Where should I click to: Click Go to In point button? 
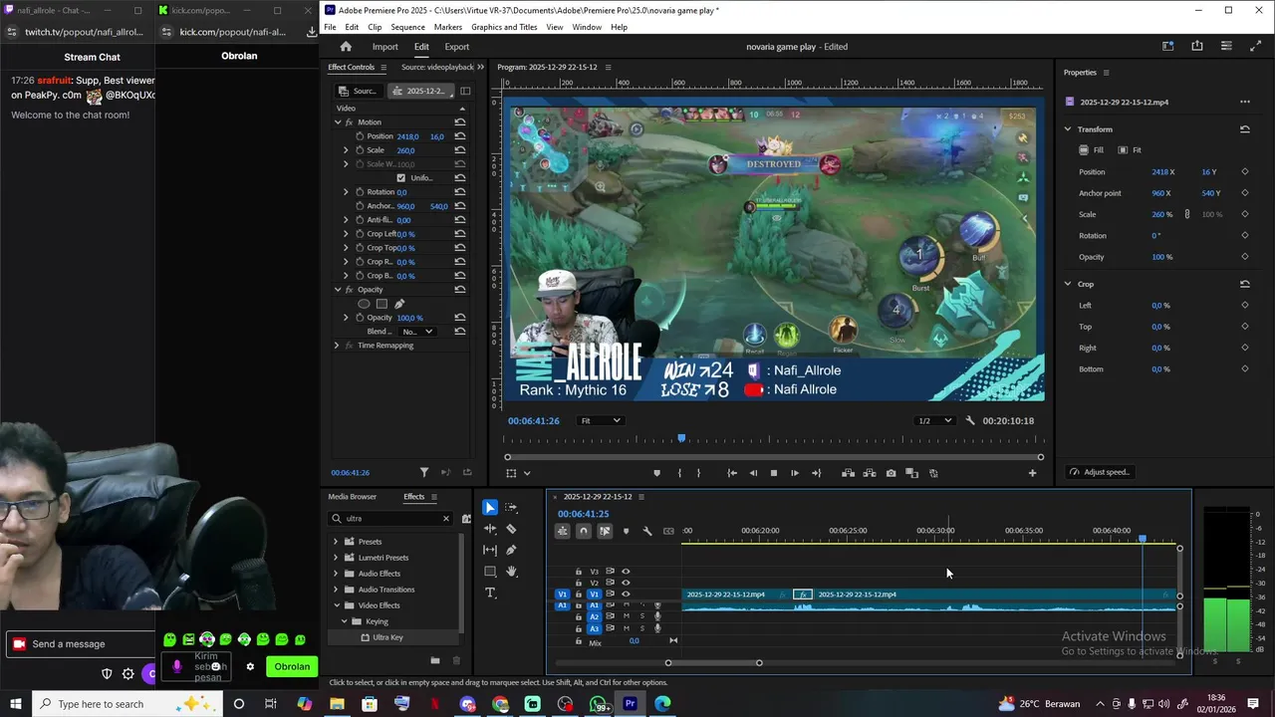[x=732, y=473]
